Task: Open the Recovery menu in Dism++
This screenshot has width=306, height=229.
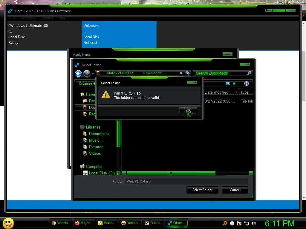Action: coord(28,18)
